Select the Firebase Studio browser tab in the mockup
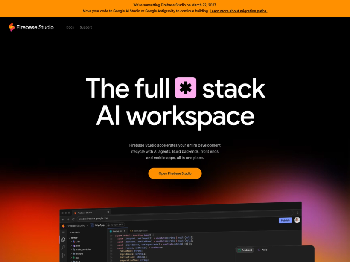Viewport: 350px width, 262px height. (91, 213)
